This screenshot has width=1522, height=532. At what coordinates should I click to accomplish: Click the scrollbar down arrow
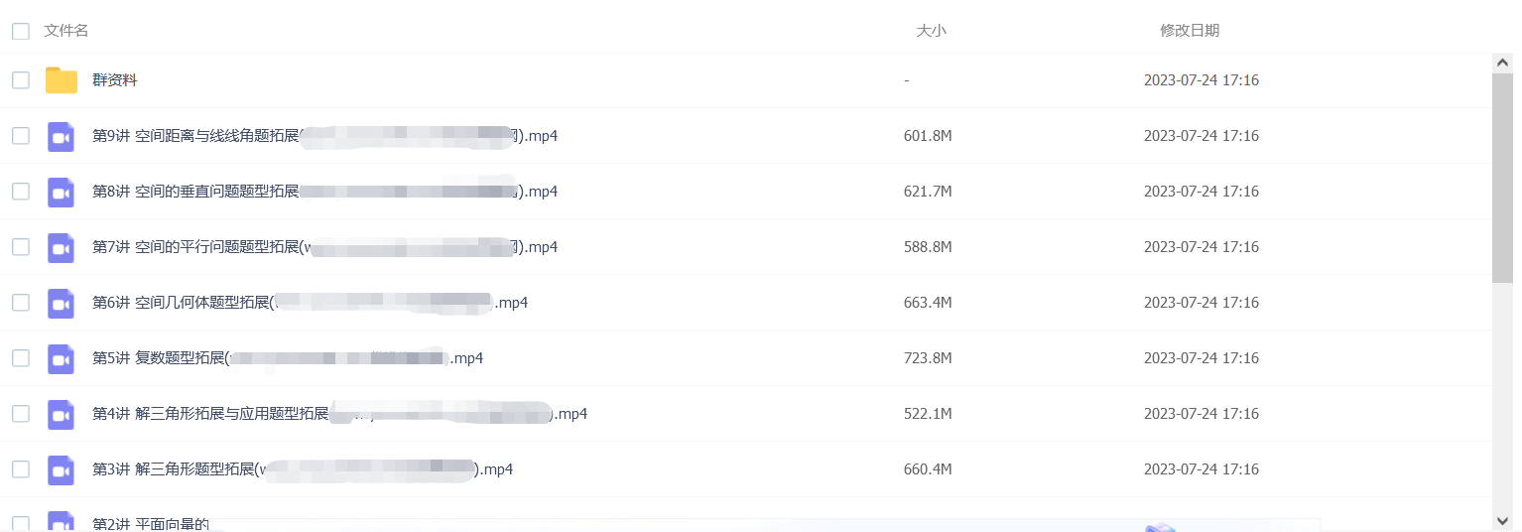point(1502,520)
